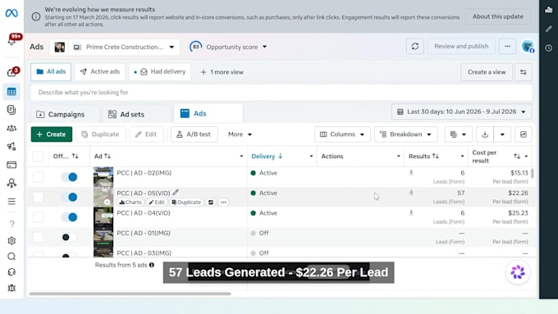The width and height of the screenshot is (558, 314).
Task: Sort by the Results column header
Action: point(423,156)
